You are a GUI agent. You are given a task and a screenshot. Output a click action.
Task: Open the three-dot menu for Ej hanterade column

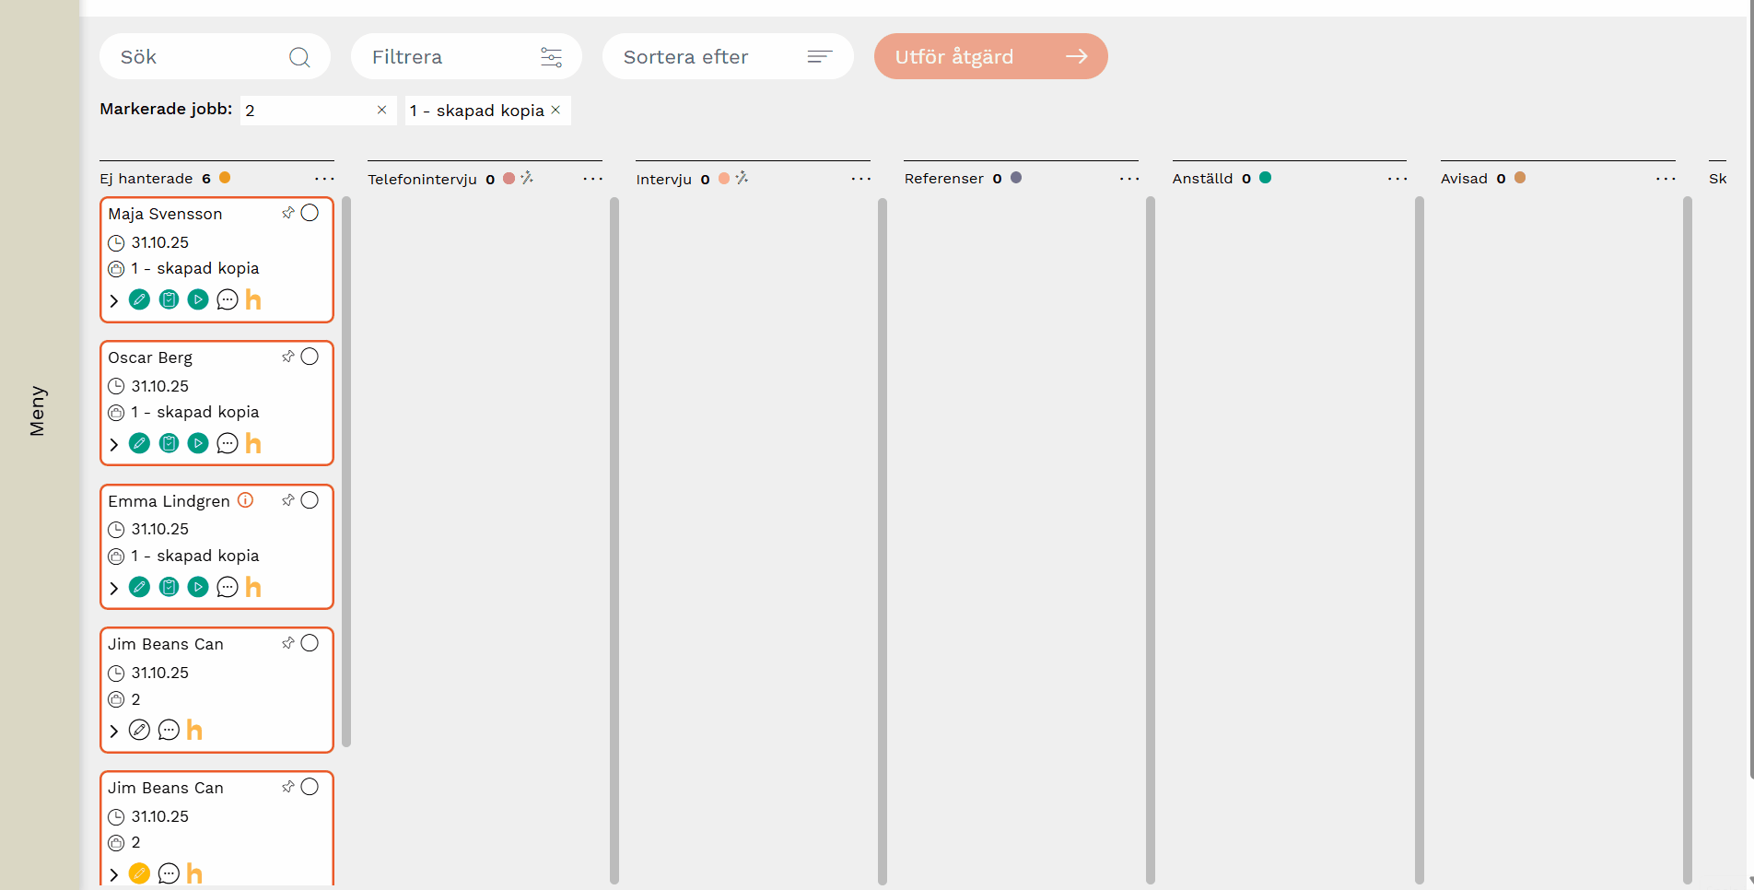click(x=324, y=179)
